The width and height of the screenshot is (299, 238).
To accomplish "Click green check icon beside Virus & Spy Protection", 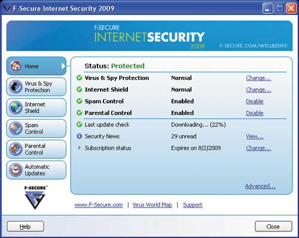I will pyautogui.click(x=80, y=78).
